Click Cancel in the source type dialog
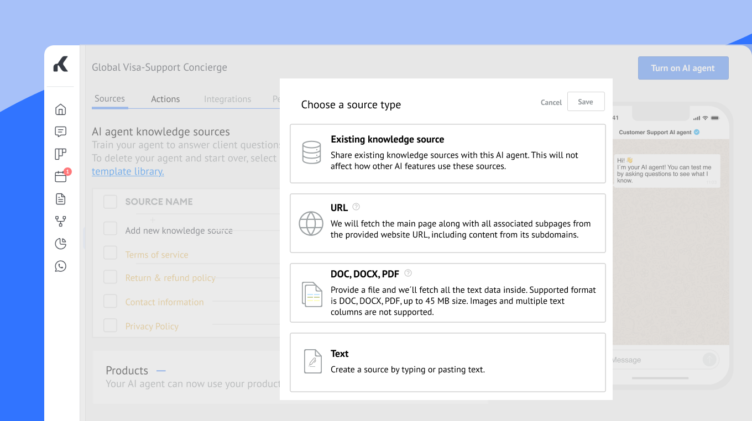The width and height of the screenshot is (752, 421). pyautogui.click(x=551, y=102)
